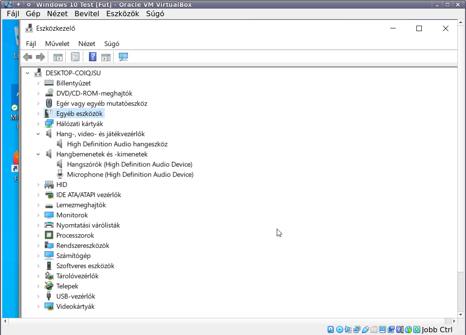Image resolution: width=466 pixels, height=335 pixels.
Task: Click the VirtualBox shared folders status icon
Action: [374, 329]
